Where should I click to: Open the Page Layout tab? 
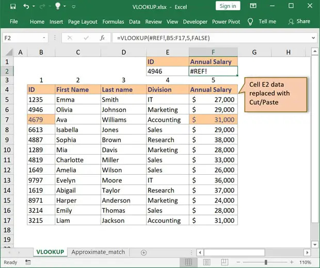click(83, 22)
